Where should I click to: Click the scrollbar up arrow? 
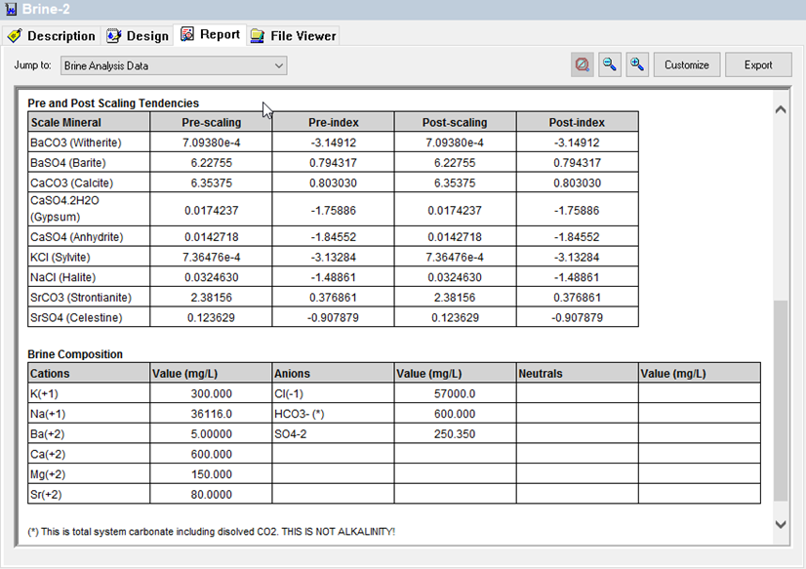point(781,110)
